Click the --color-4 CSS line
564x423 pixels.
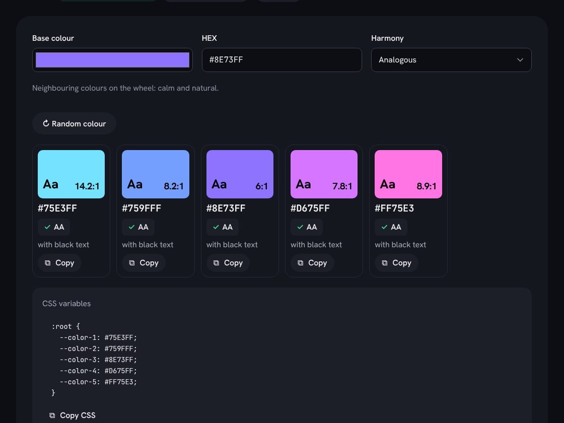click(99, 371)
